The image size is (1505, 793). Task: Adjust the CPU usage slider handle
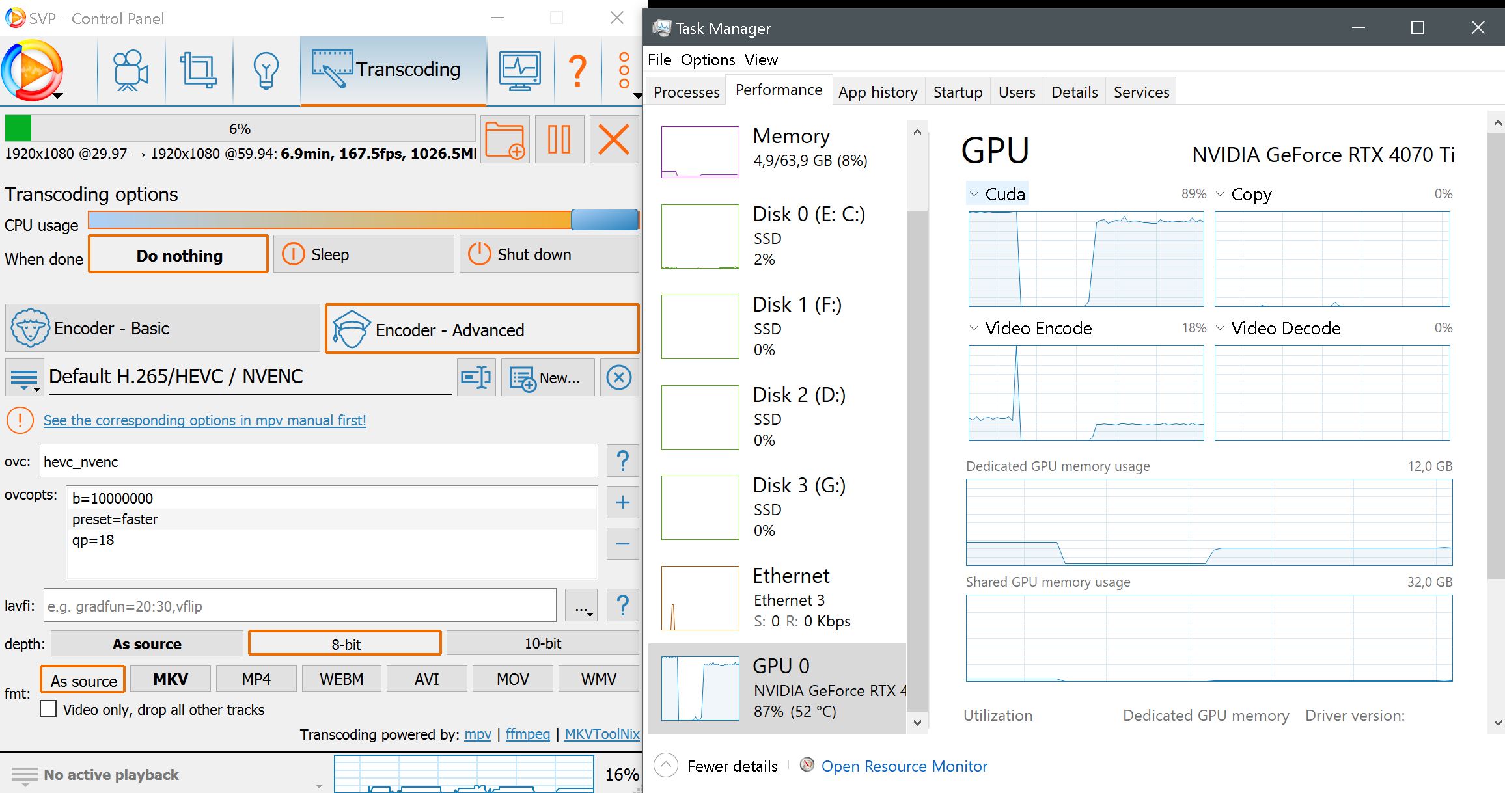[x=604, y=221]
